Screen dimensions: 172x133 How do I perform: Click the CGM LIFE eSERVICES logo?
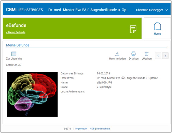pyautogui.click(x=24, y=10)
